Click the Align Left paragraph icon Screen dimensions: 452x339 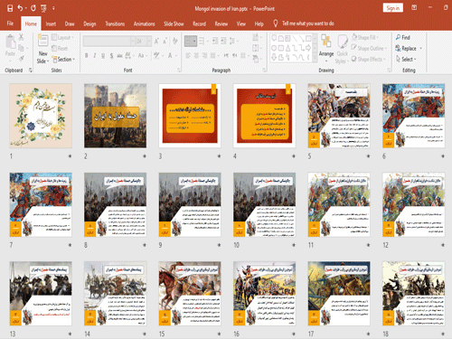(188, 55)
